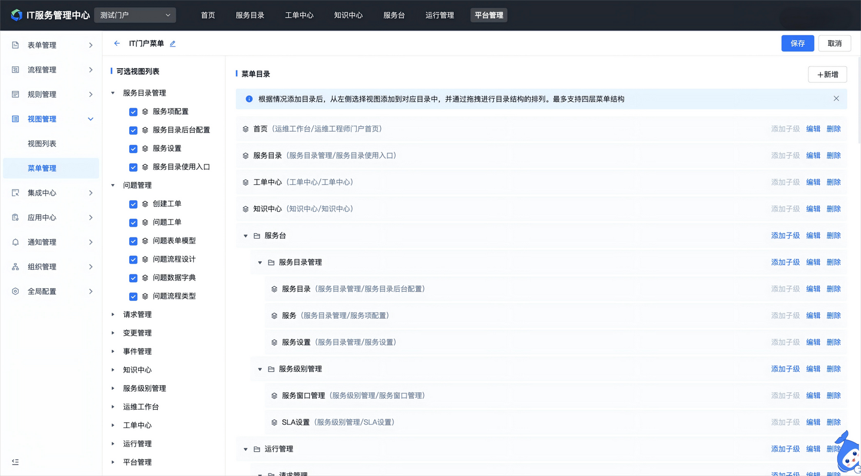Click 添加子级 on the 服务台 row
The height and width of the screenshot is (476, 861).
click(x=784, y=235)
